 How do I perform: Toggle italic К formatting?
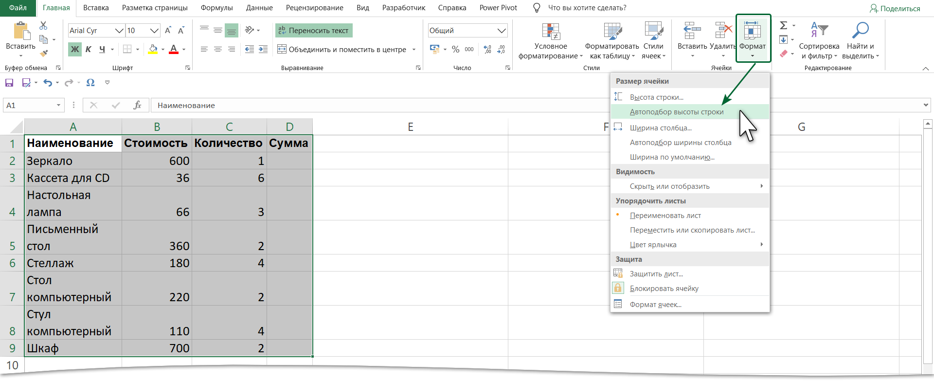tap(89, 49)
